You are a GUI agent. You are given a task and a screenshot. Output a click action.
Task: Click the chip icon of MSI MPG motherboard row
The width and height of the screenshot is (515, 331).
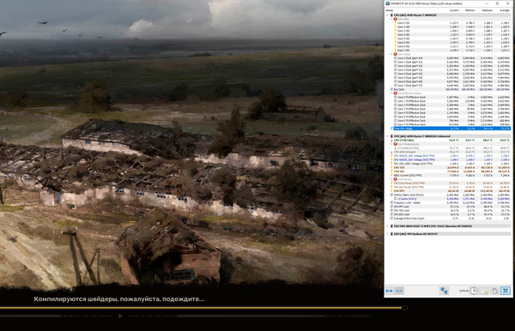391,226
